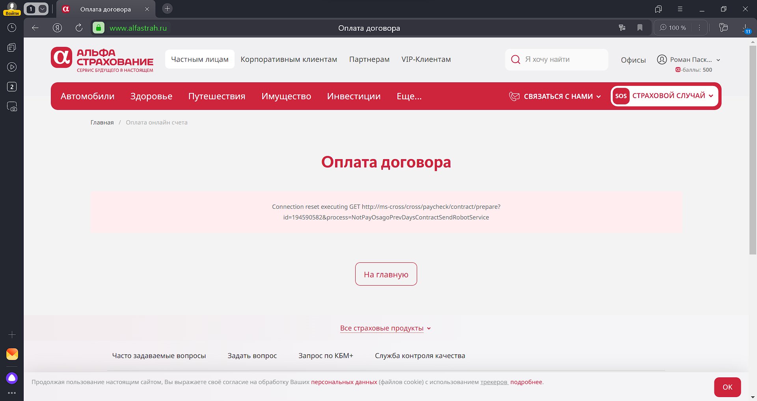Open the downloads icon in browser toolbar
The width and height of the screenshot is (757, 401).
pos(745,28)
